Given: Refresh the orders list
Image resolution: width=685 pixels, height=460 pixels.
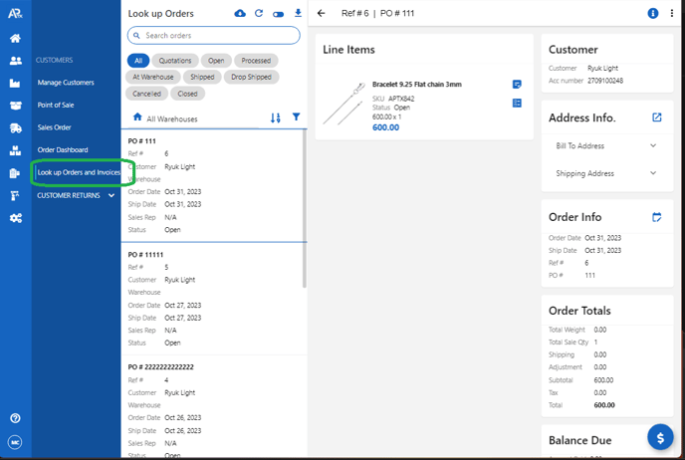Looking at the screenshot, I should click(259, 14).
